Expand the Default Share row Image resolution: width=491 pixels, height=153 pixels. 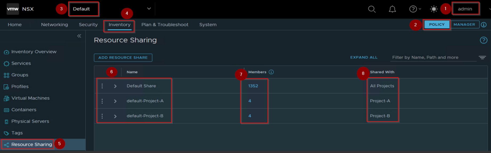115,86
